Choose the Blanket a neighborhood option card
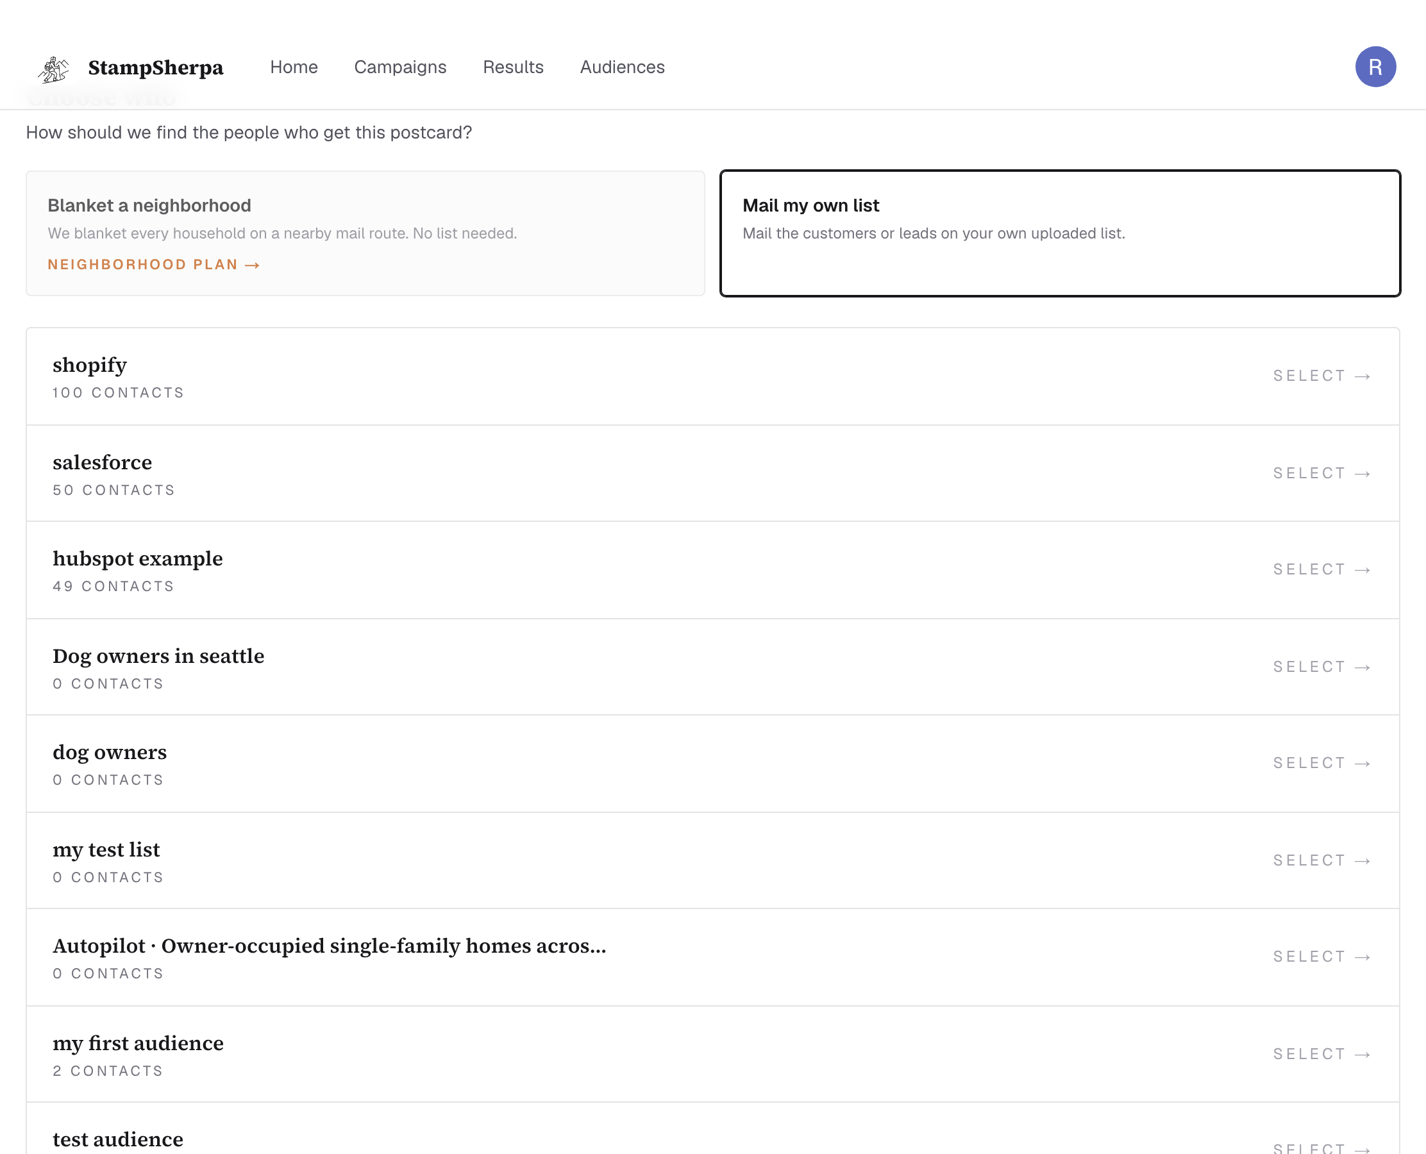The width and height of the screenshot is (1426, 1154). (x=365, y=233)
